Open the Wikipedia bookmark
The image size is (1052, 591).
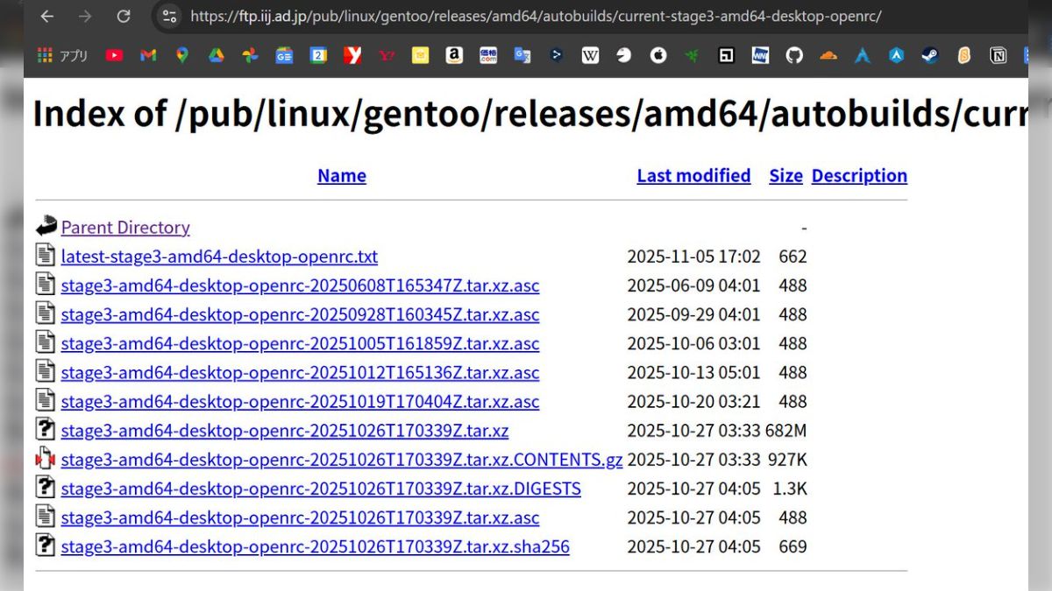(590, 55)
